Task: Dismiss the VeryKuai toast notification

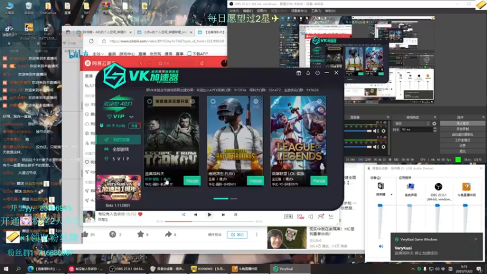Action: tap(476, 239)
